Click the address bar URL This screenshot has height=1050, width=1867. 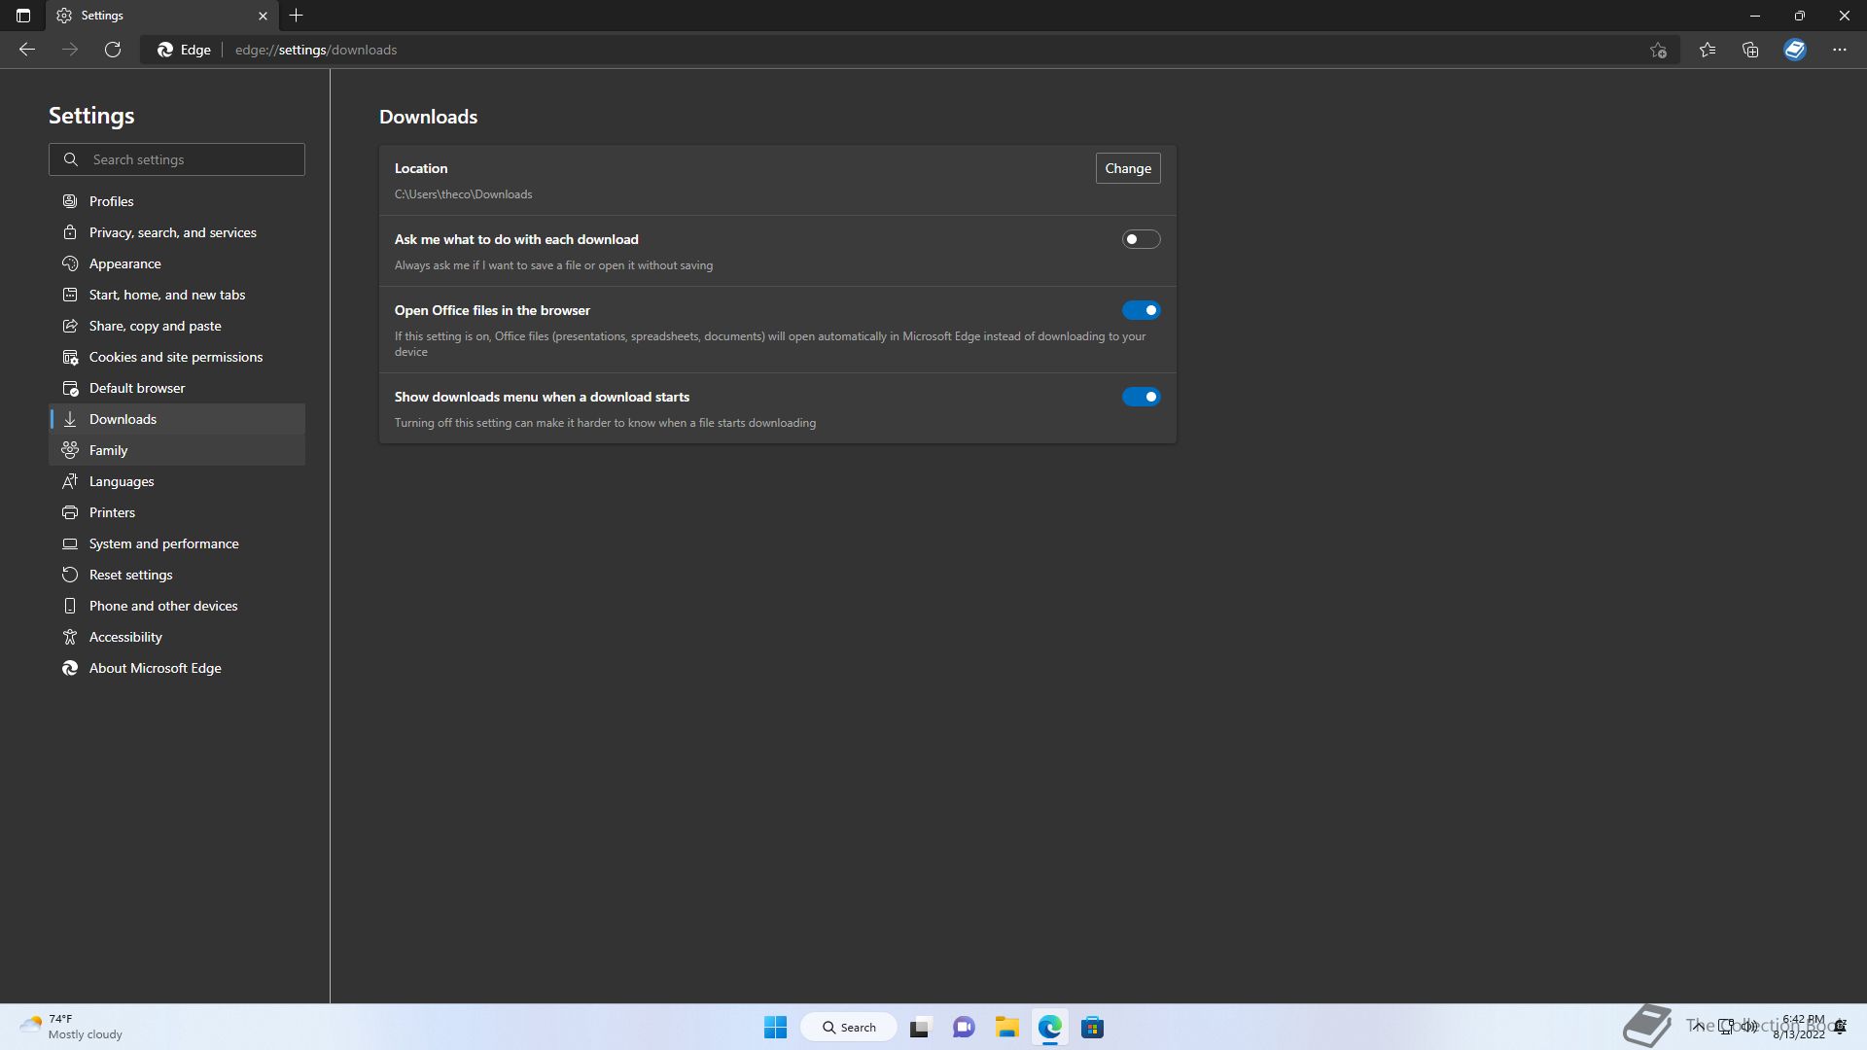pyautogui.click(x=316, y=50)
